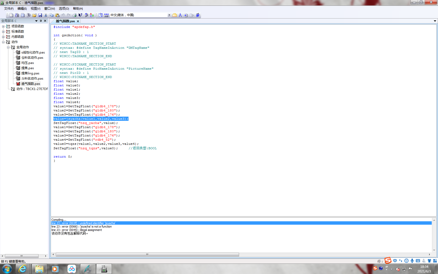Click the context help arrow icon
This screenshot has height=274, width=438.
[x=80, y=15]
